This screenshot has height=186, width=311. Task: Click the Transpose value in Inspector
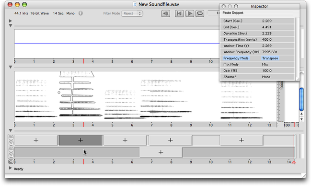(x=270, y=58)
